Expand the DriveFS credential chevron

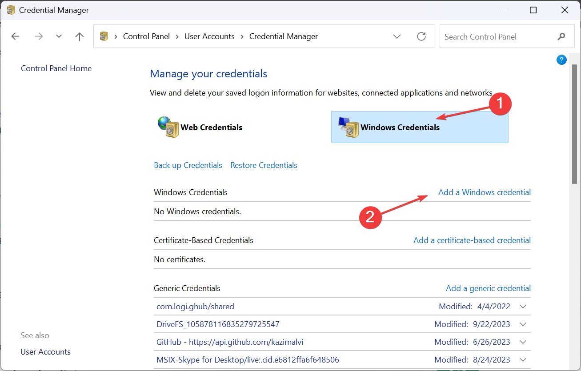coord(523,324)
